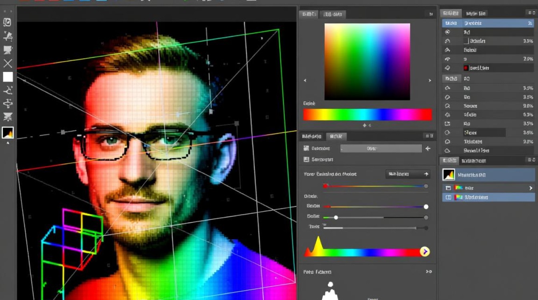This screenshot has width=538, height=300.
Task: Select the orbit rotate tool in left toolbar
Action: [8, 104]
